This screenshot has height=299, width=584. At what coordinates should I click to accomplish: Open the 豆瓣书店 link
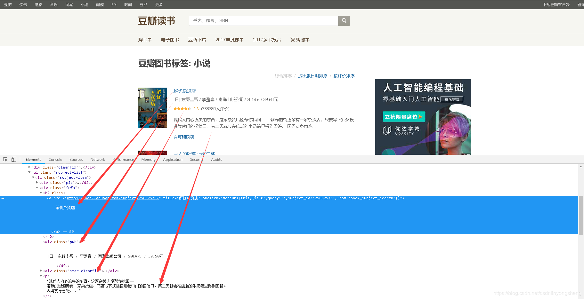197,40
